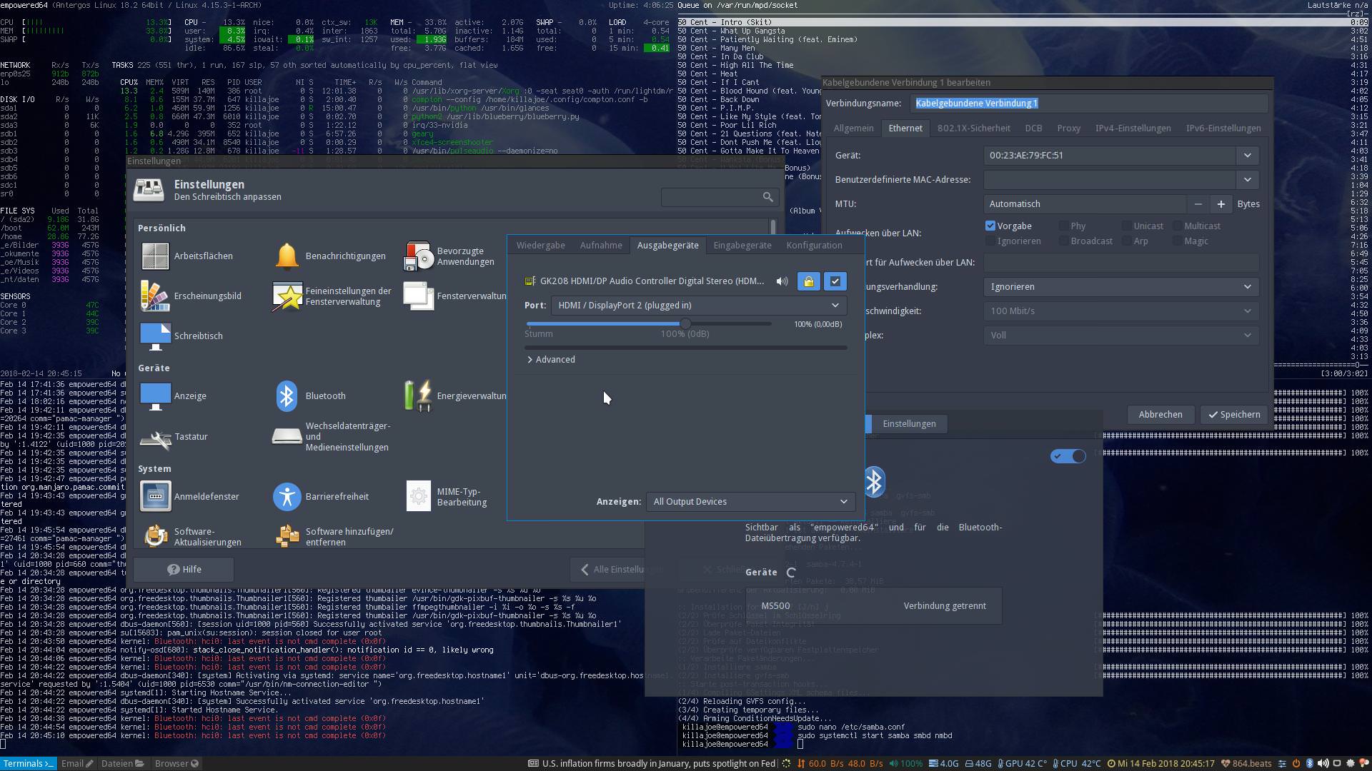This screenshot has width=1372, height=771.
Task: Click the lock channels icon
Action: (808, 281)
